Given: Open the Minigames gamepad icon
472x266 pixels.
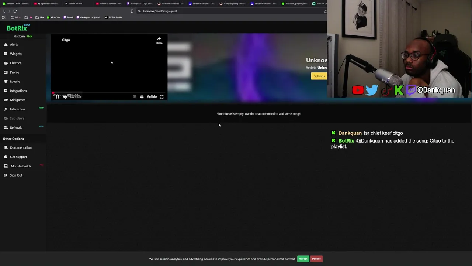Looking at the screenshot, I should [x=6, y=100].
